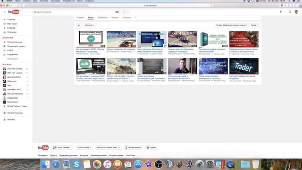Open Мой канал in the sidebar
Image resolution: width=302 pixels, height=170 pixels.
point(12,24)
